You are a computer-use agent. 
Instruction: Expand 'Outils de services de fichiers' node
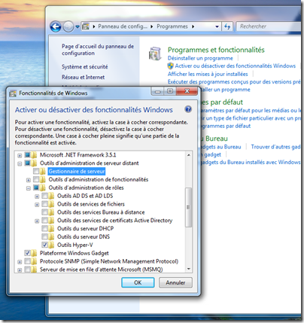(x=37, y=205)
